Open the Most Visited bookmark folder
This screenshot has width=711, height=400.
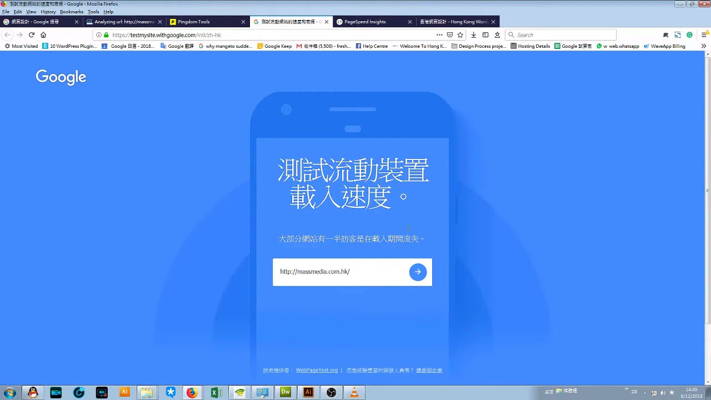tap(21, 46)
